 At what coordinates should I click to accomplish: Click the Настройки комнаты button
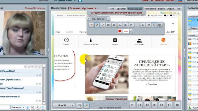[65, 1]
